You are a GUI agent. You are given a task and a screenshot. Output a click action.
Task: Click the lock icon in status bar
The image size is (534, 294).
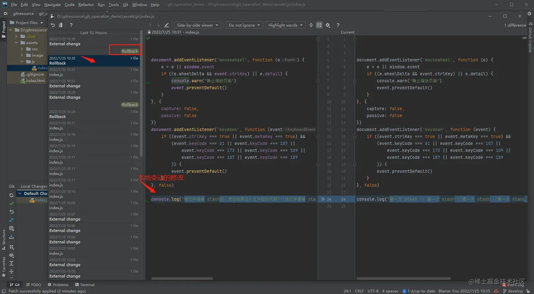[528, 291]
